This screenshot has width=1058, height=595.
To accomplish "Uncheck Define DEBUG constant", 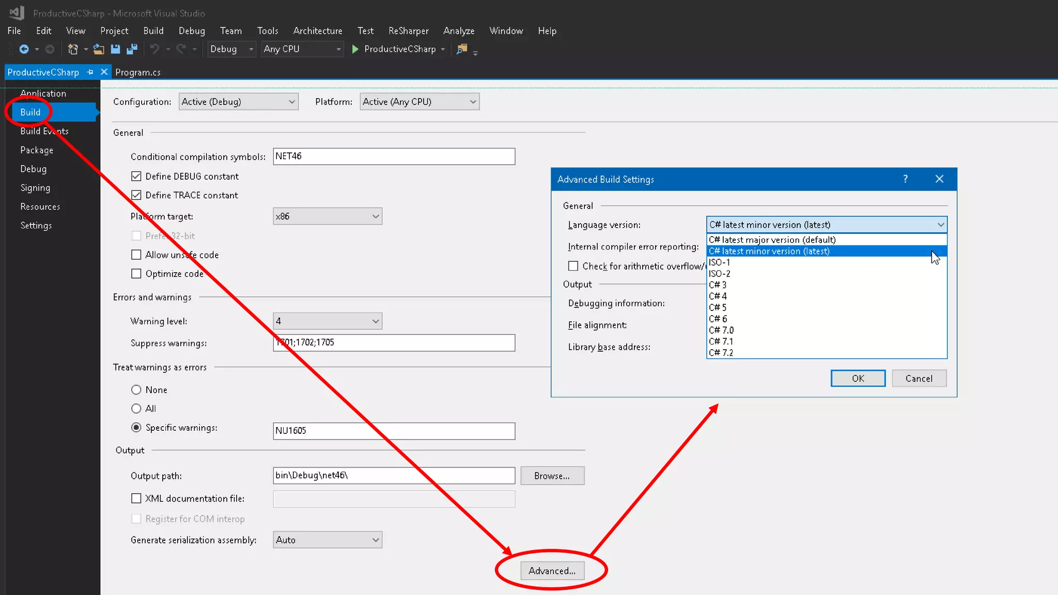I will point(136,177).
